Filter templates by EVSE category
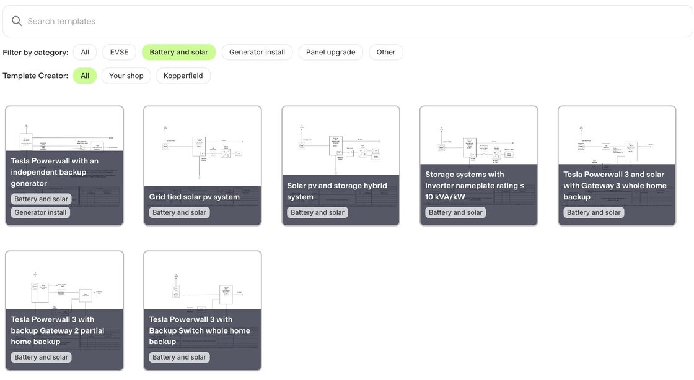 click(119, 52)
